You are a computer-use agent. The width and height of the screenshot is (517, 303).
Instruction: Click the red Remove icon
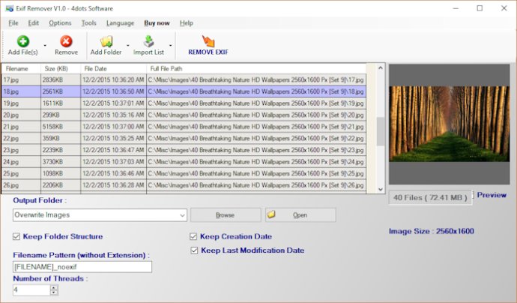(66, 41)
